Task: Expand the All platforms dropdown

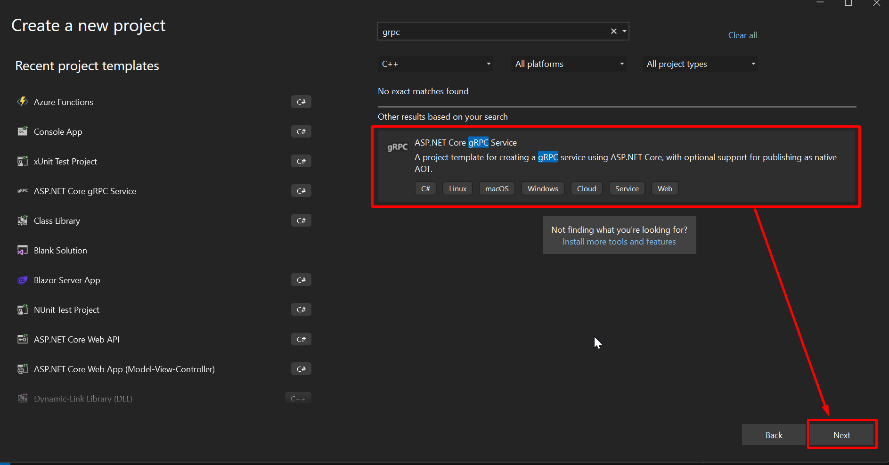Action: (569, 64)
